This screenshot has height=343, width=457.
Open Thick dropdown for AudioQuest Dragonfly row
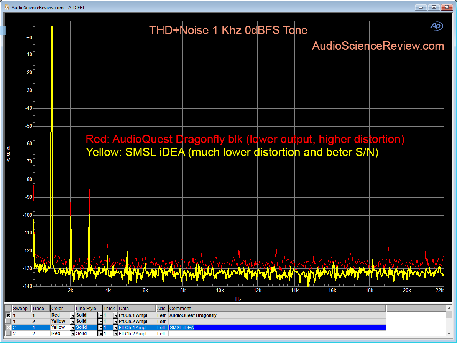[x=115, y=315]
